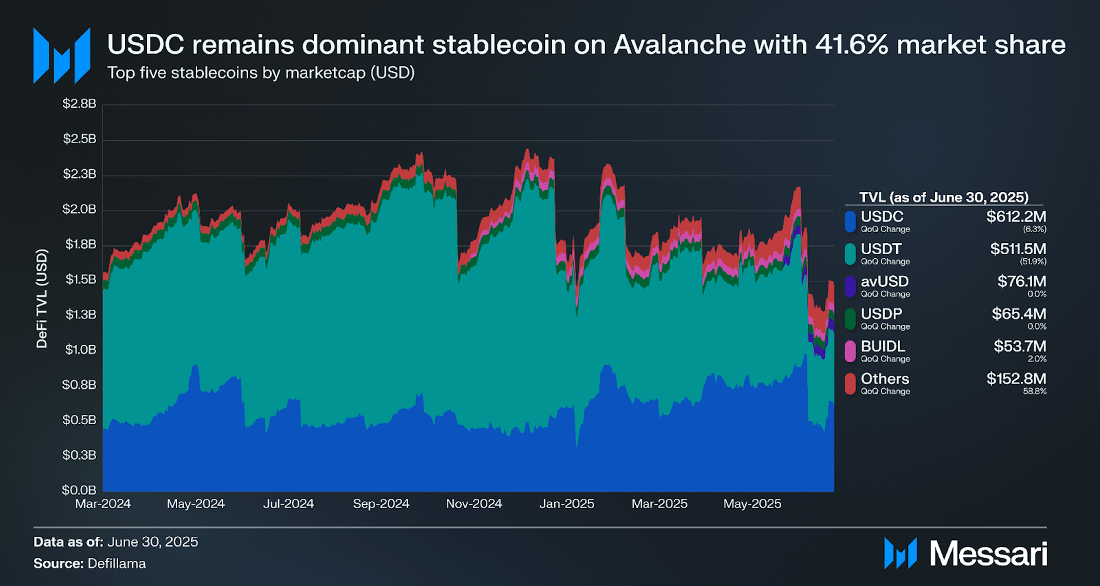Click the $1.0B y-axis label
The width and height of the screenshot is (1100, 586).
[x=80, y=350]
